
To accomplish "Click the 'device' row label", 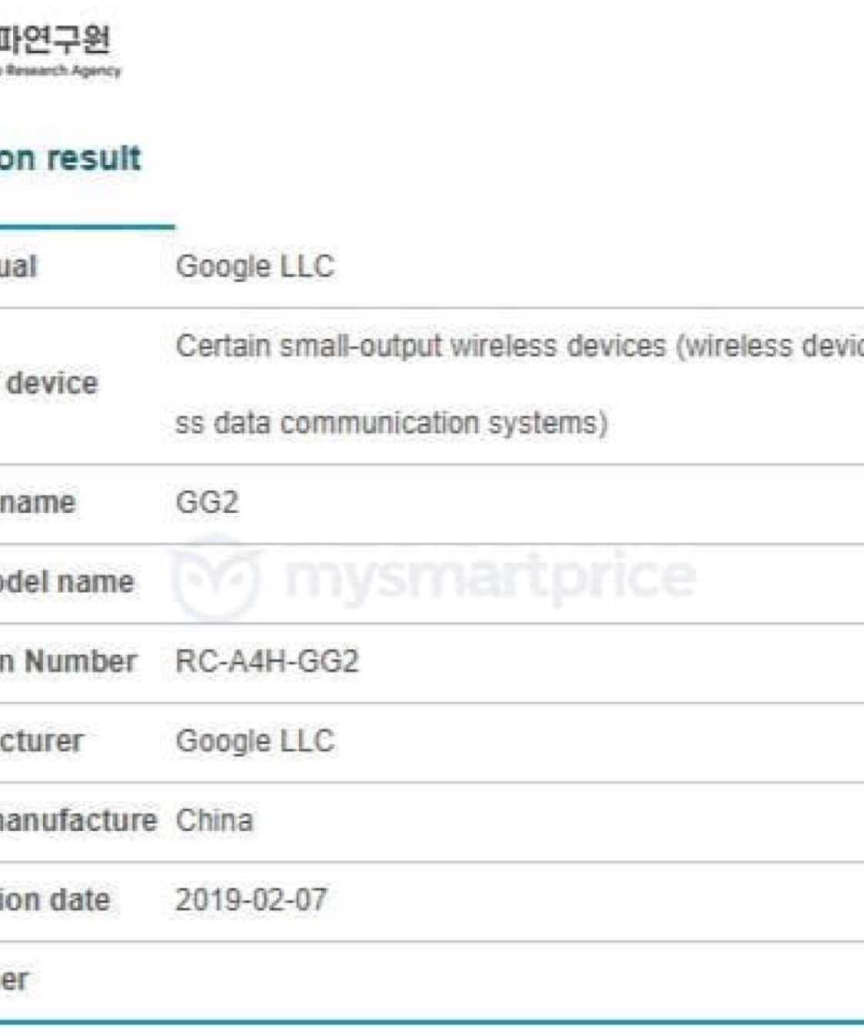I will tap(52, 383).
